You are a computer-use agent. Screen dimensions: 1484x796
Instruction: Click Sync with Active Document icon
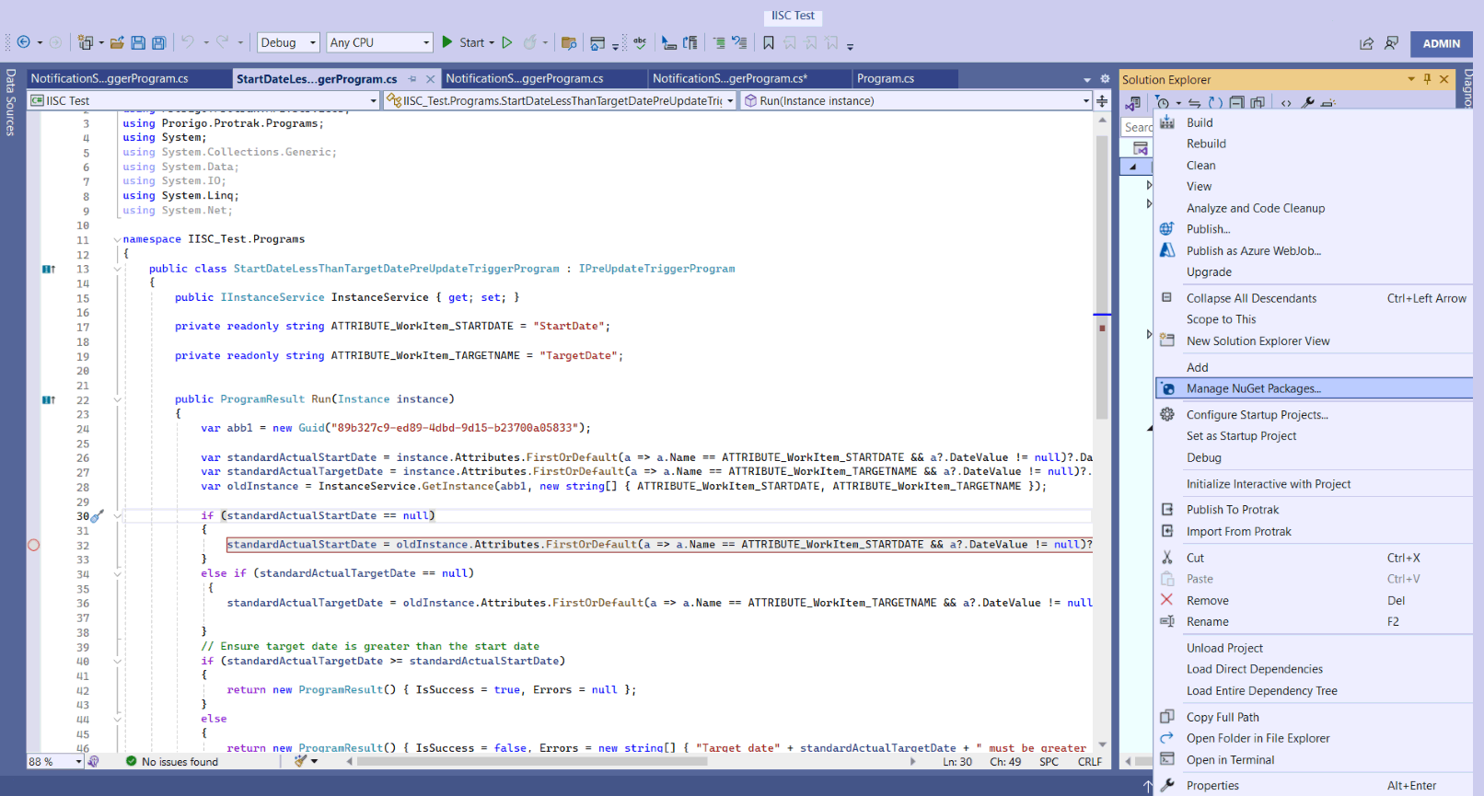[1195, 103]
